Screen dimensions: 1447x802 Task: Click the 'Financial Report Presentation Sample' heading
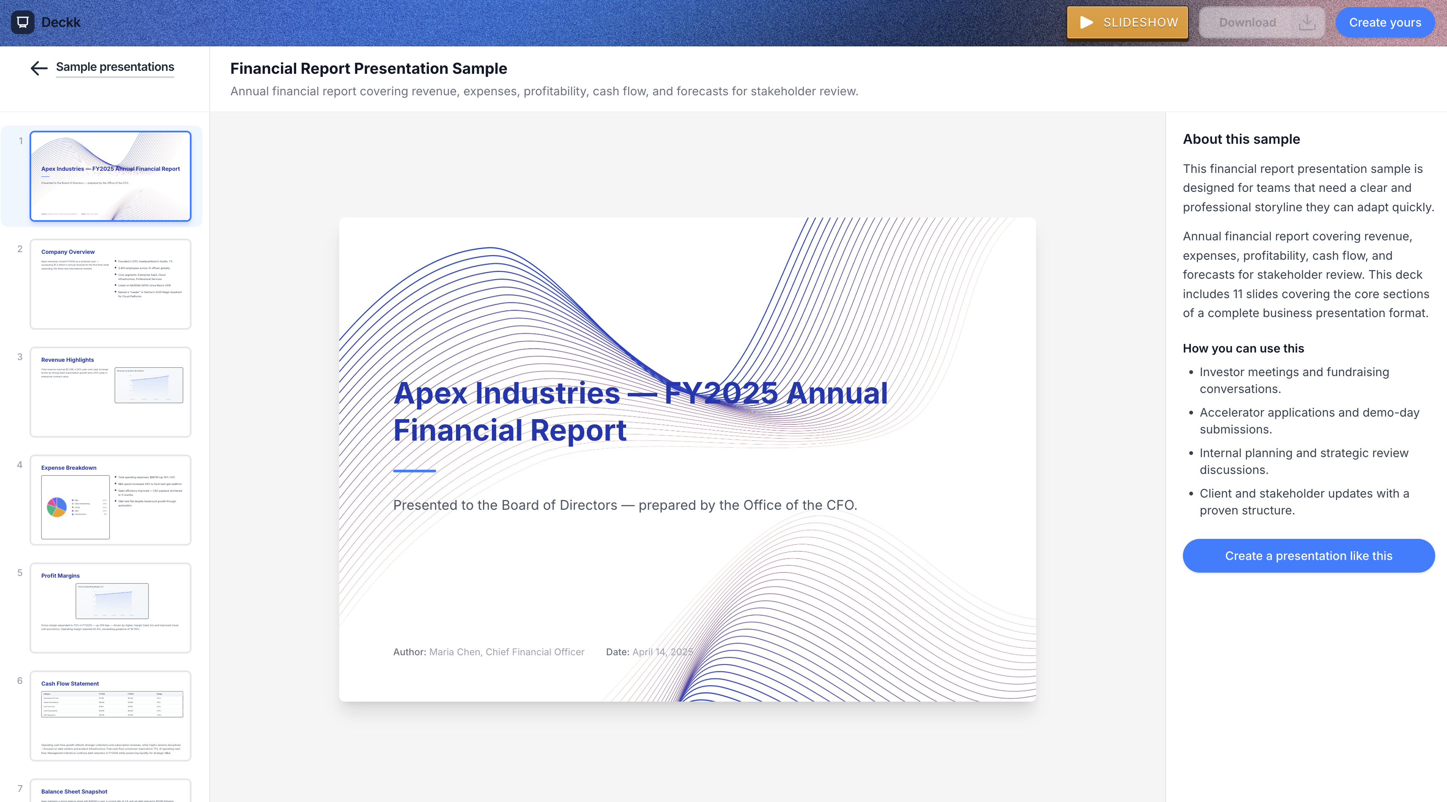click(368, 68)
